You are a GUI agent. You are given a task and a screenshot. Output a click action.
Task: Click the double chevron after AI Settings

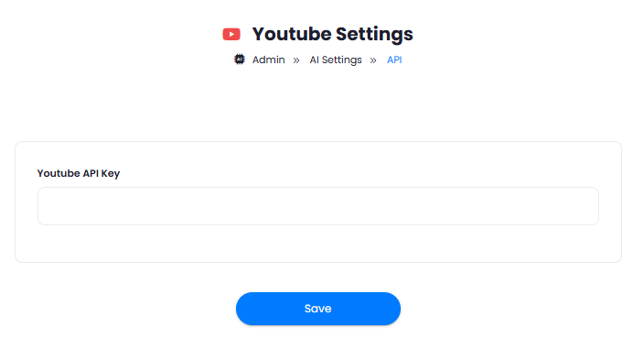[x=373, y=60]
